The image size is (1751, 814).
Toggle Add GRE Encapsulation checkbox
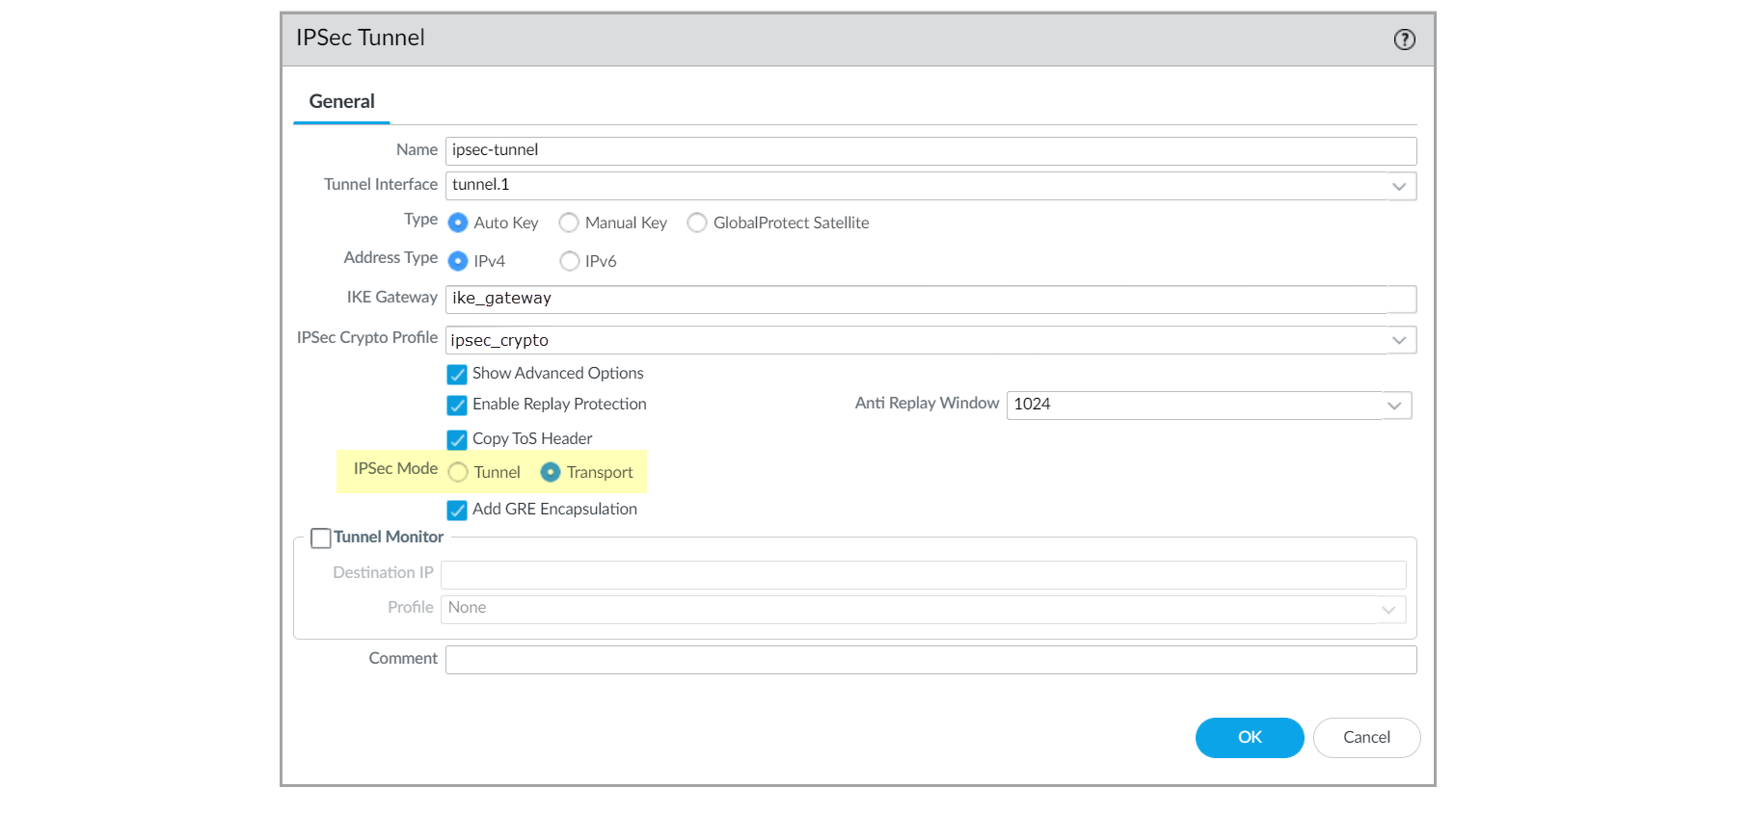click(x=457, y=510)
